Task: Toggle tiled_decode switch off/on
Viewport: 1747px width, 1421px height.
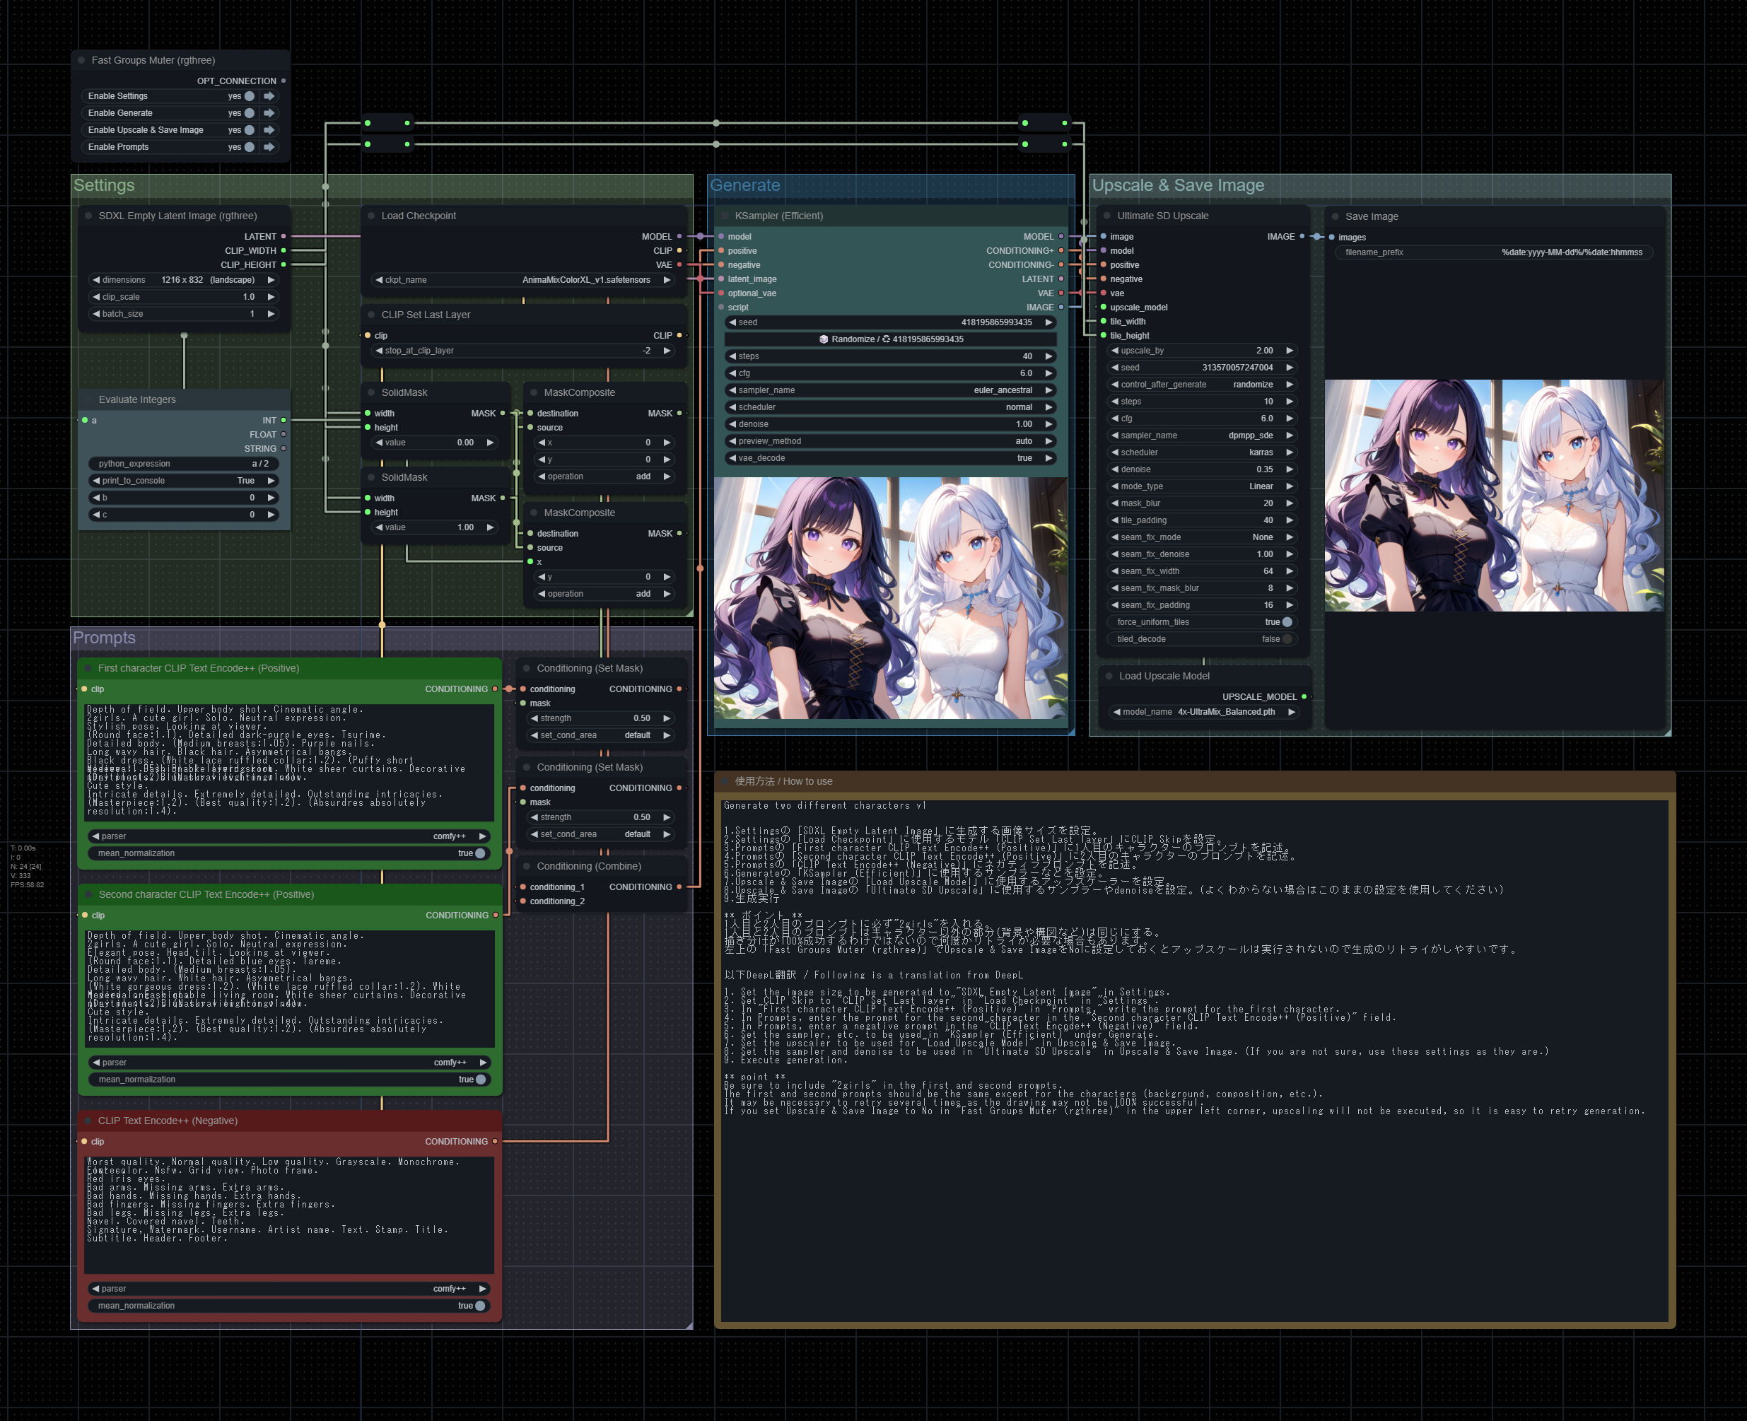Action: (1286, 639)
